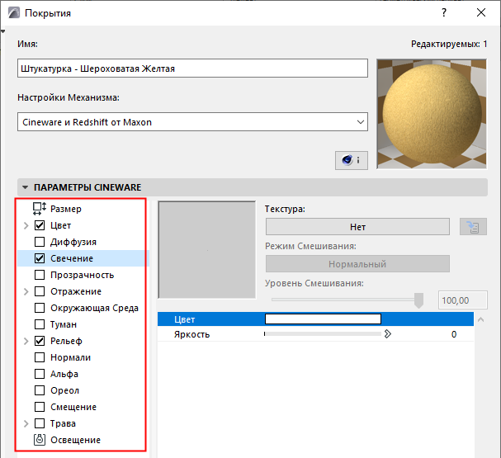Click the material name input field

click(x=192, y=68)
